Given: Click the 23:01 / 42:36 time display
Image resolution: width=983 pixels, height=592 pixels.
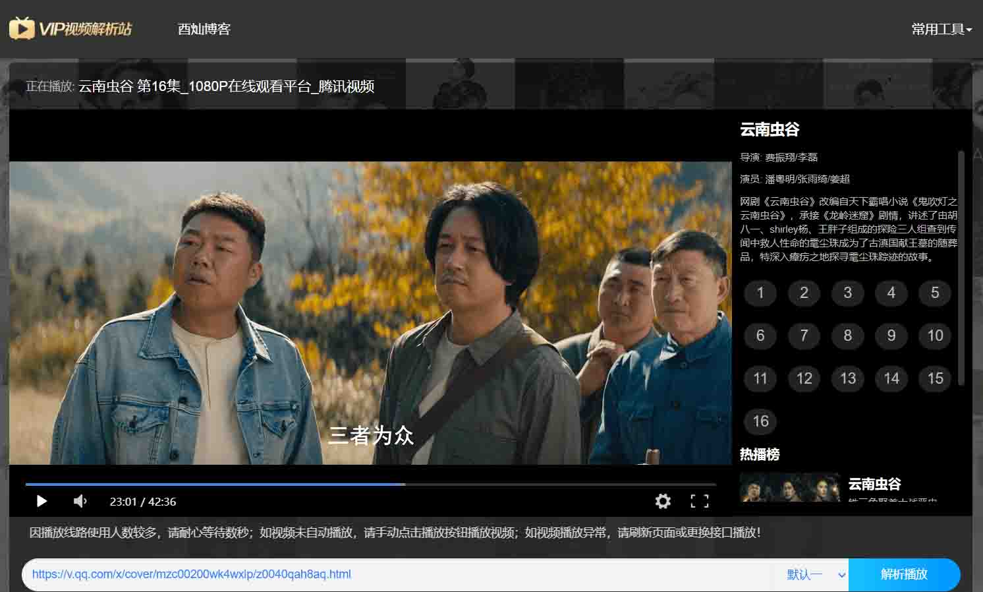Looking at the screenshot, I should click(x=143, y=502).
